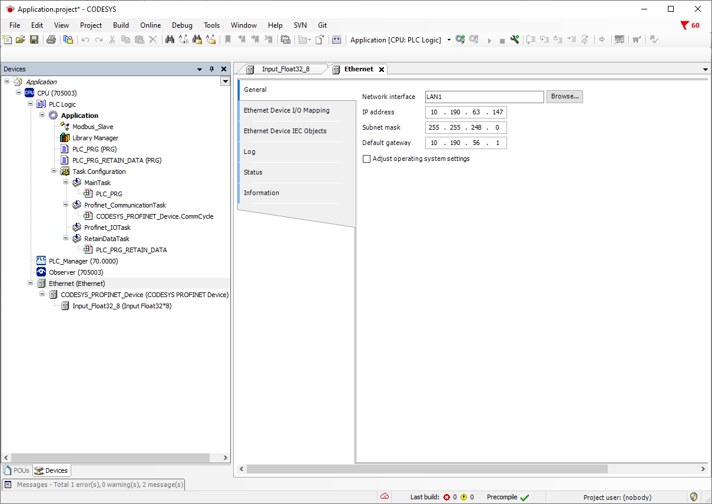Switch to the Input_Float32_8 editor tab
Viewport: 712px width, 504px height.
(285, 69)
